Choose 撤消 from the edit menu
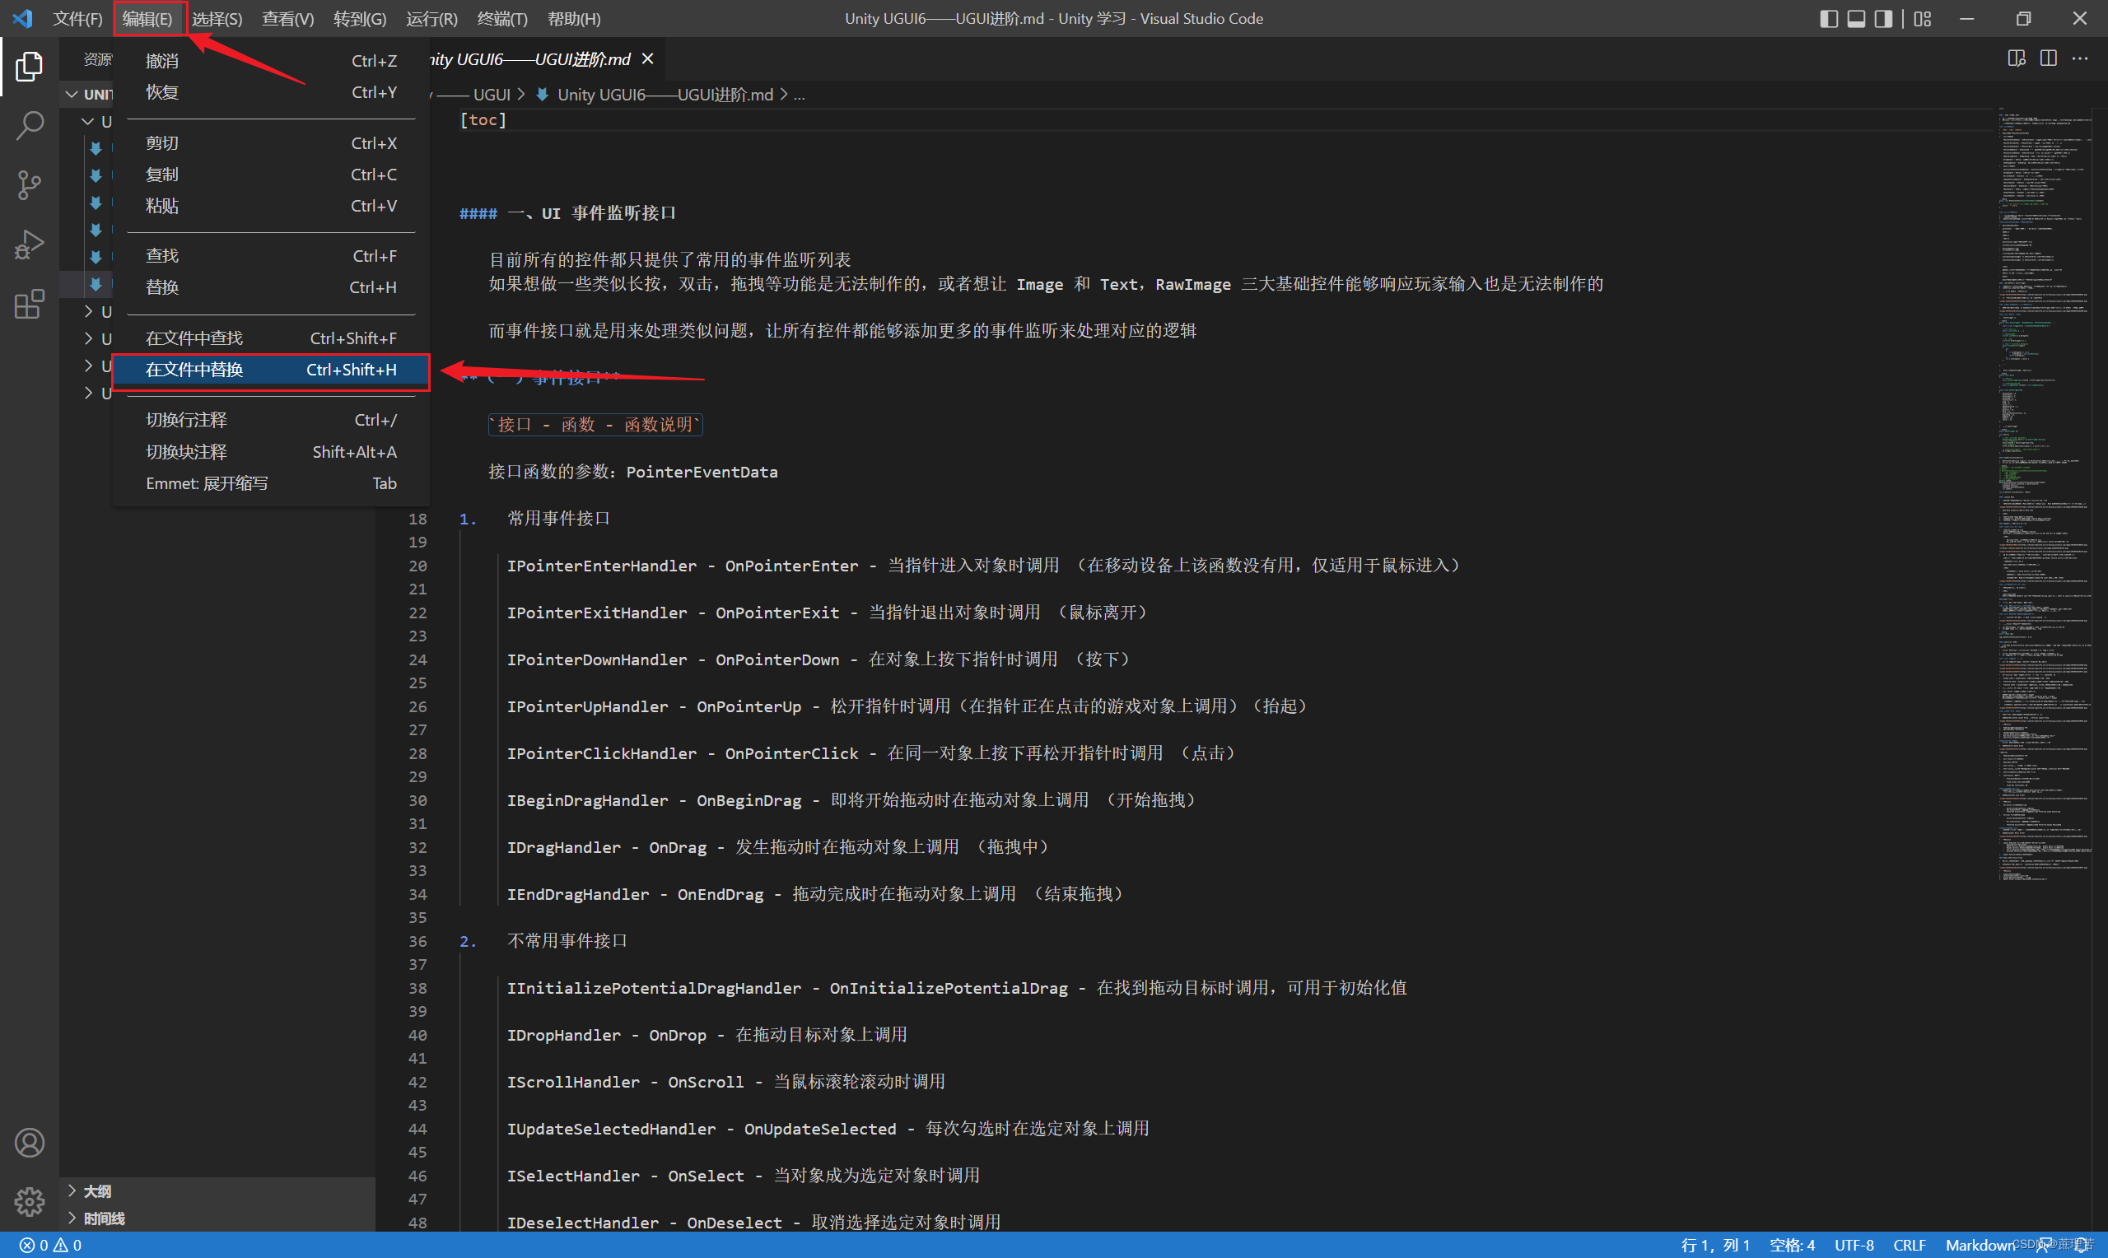The image size is (2108, 1258). [x=271, y=61]
